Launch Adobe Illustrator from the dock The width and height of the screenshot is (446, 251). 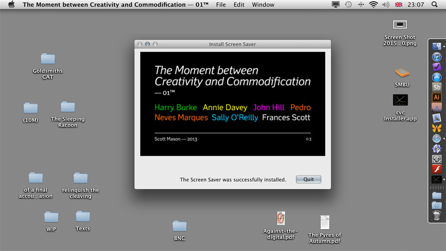[437, 97]
